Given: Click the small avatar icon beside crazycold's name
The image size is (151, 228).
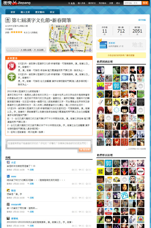Looking at the screenshot, I should tap(8, 204).
